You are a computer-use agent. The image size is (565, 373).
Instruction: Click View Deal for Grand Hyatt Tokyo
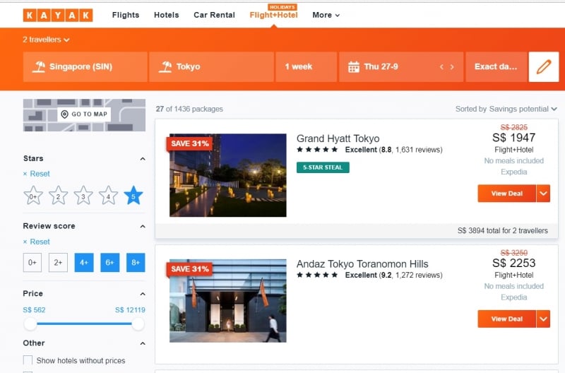(x=506, y=194)
